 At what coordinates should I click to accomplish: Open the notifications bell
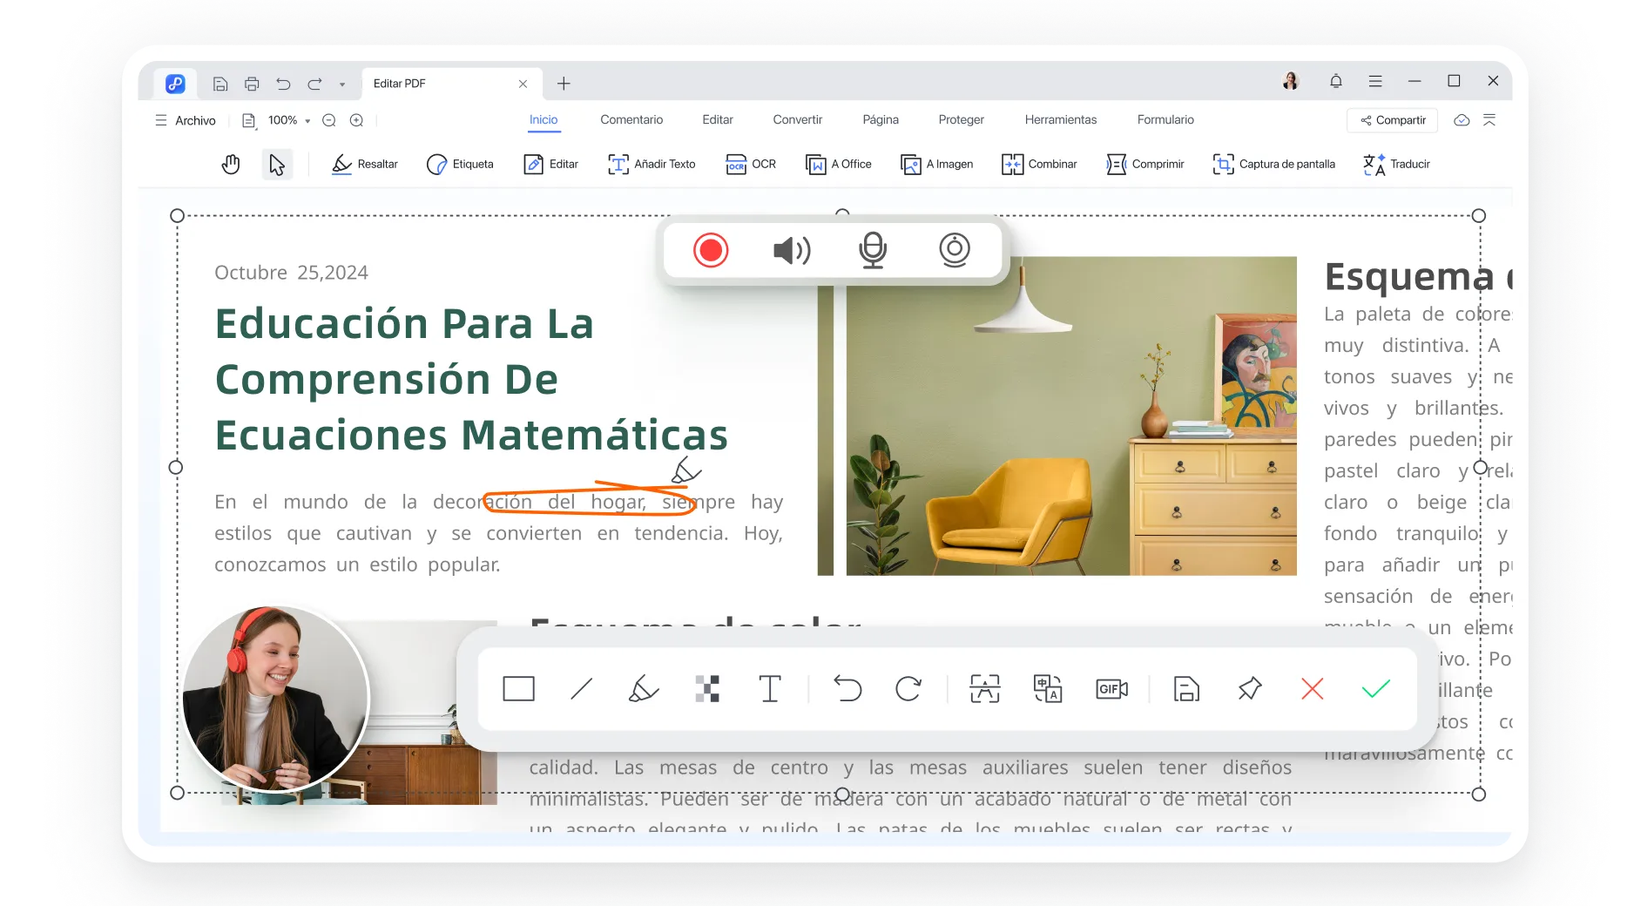[1335, 81]
